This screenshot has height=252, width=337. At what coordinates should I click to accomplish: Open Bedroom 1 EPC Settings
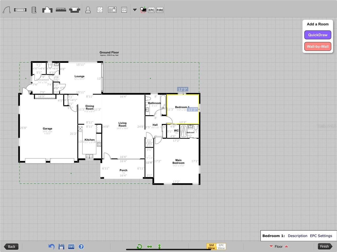coord(321,236)
